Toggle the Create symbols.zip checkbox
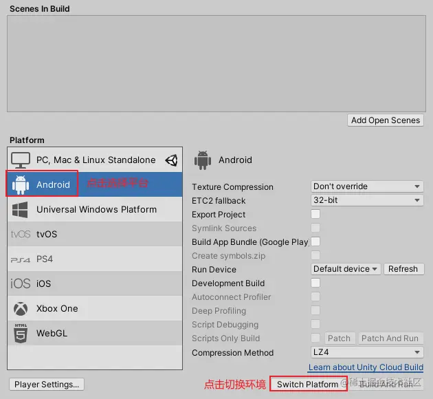 [315, 256]
